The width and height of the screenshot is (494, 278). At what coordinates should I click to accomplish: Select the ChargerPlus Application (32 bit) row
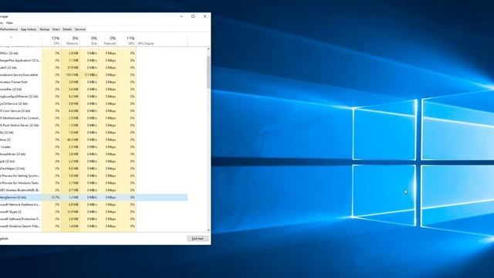coord(93,60)
